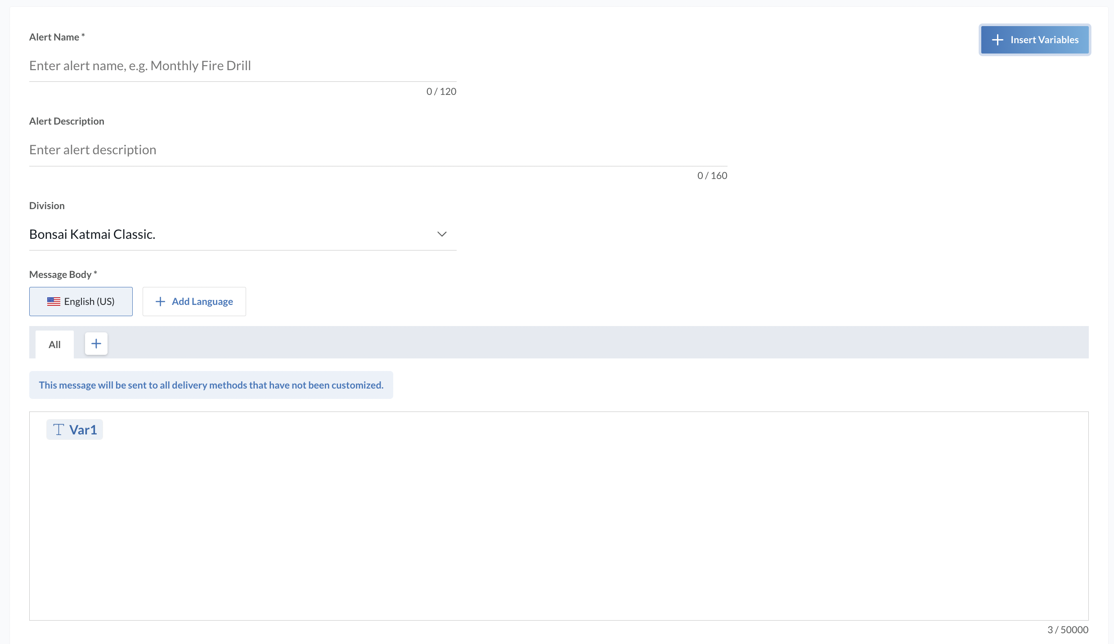Focus the Alert Name input field

click(243, 66)
